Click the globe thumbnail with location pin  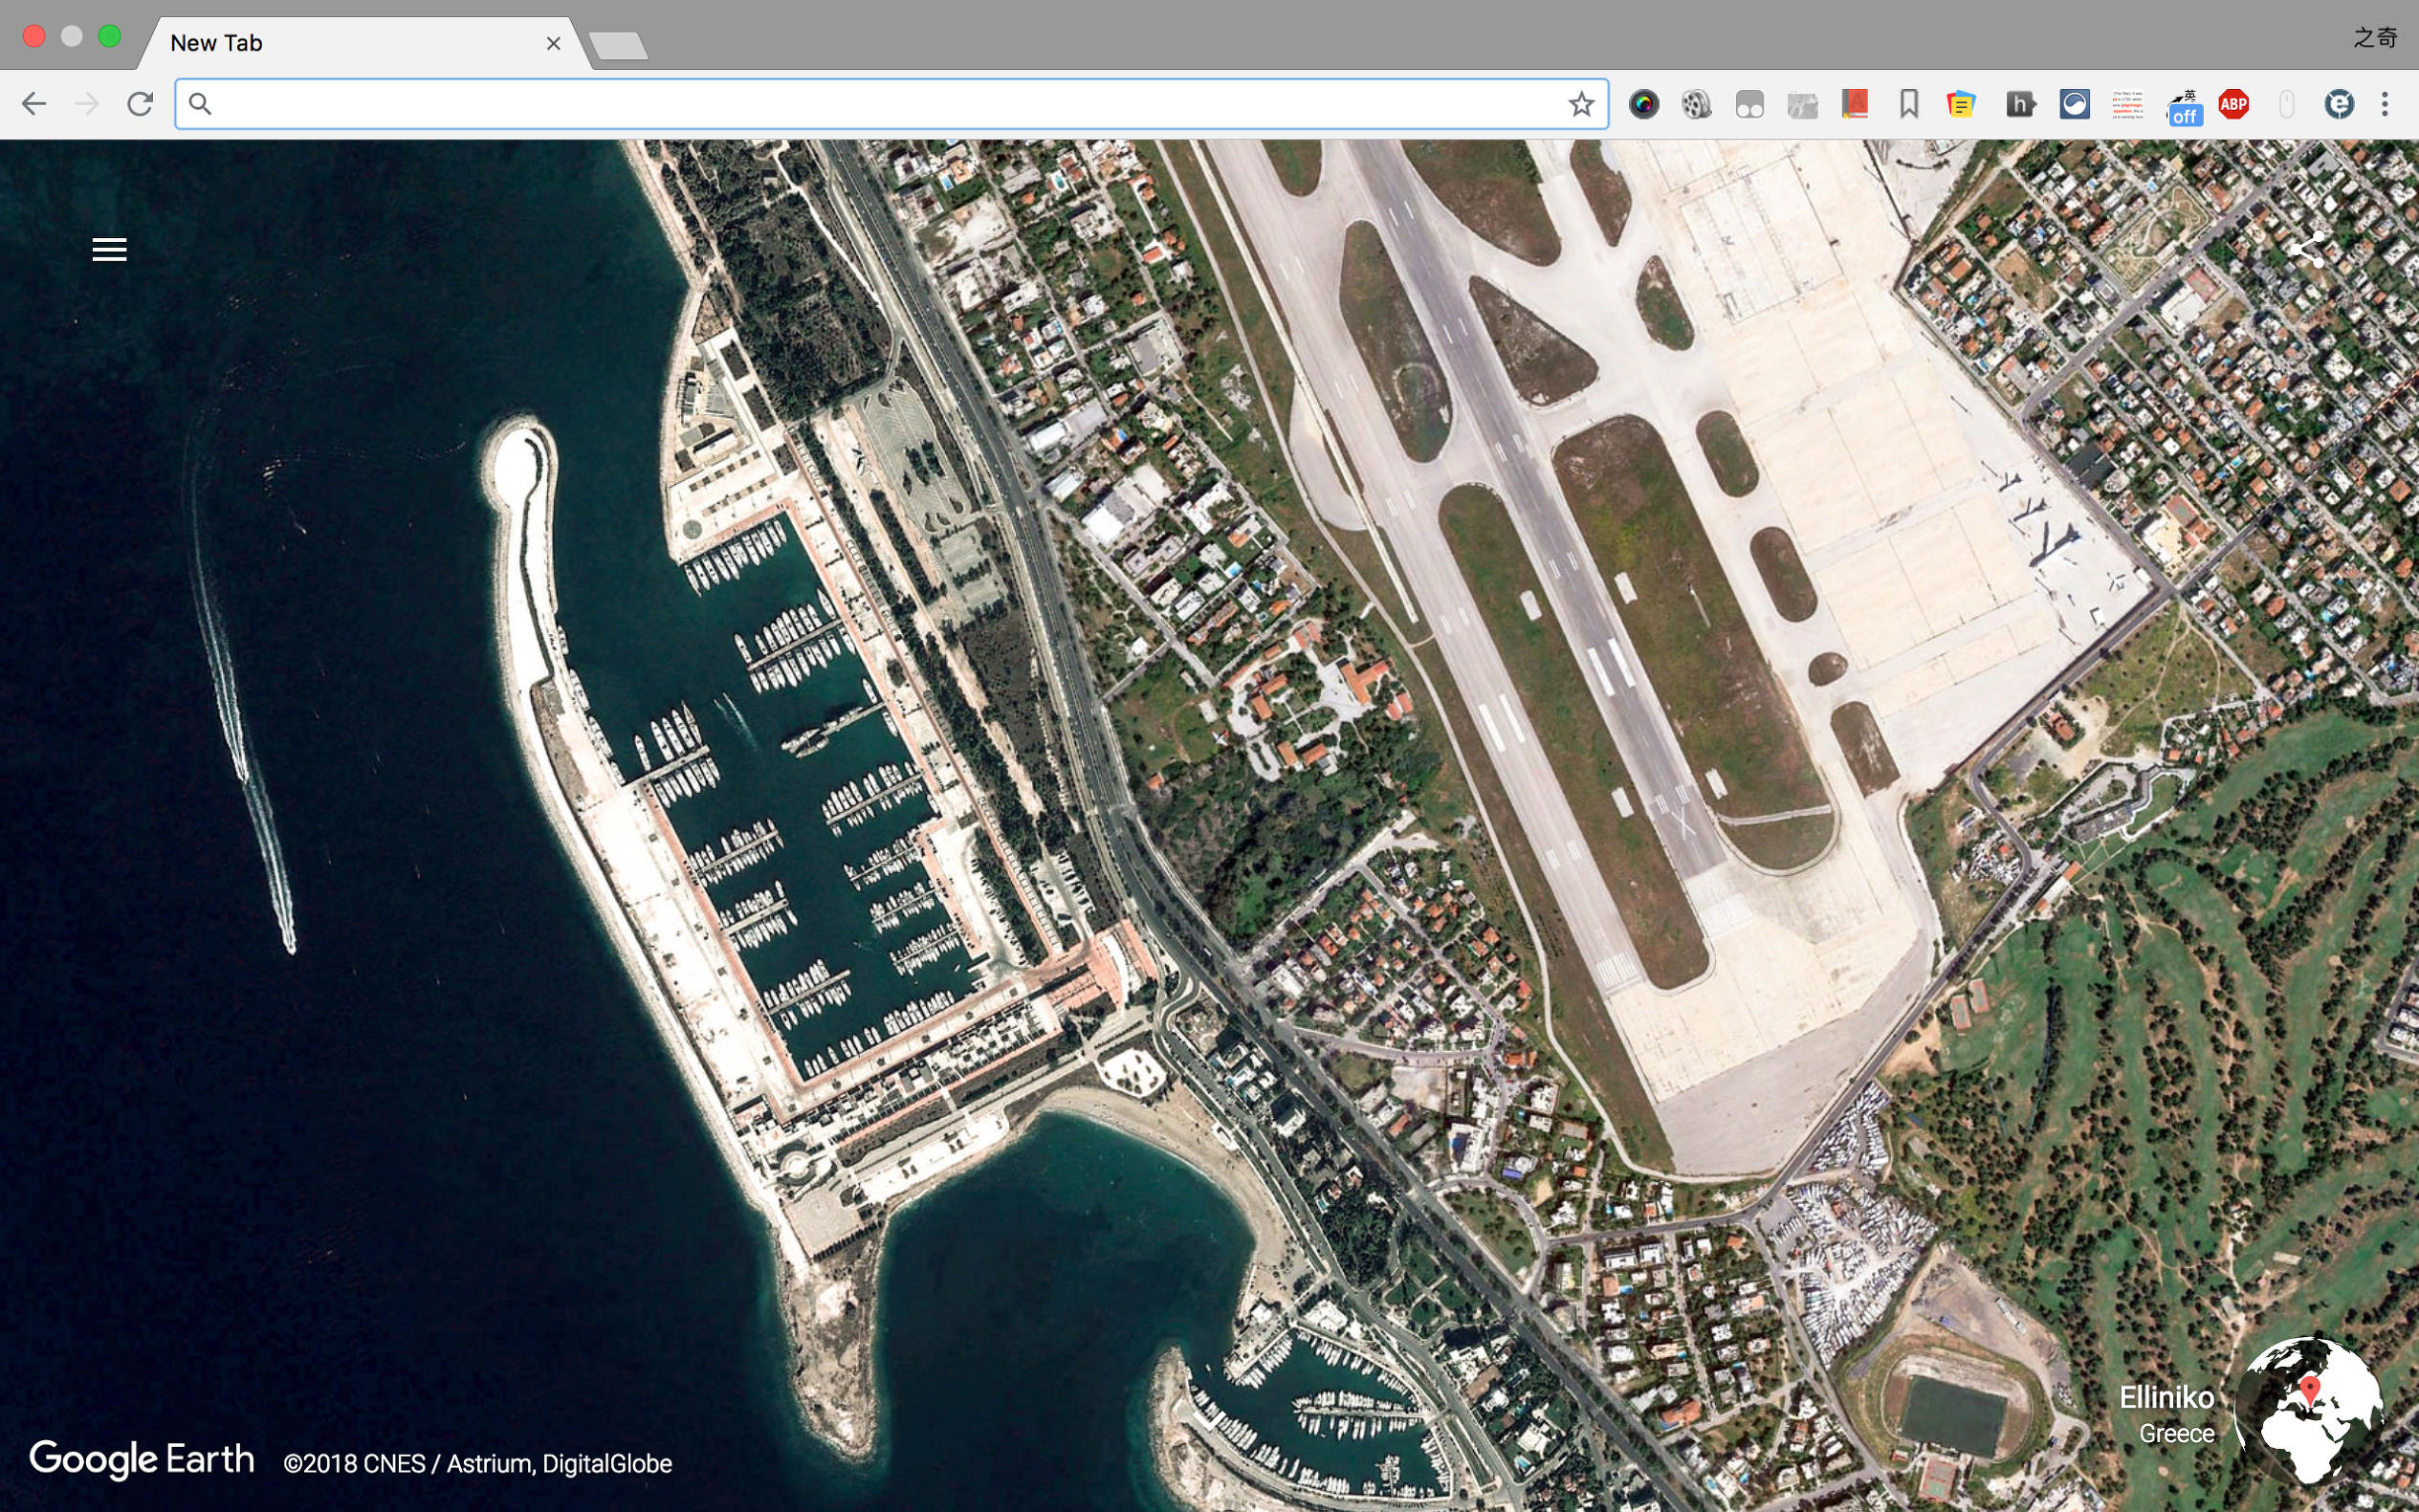[2308, 1410]
